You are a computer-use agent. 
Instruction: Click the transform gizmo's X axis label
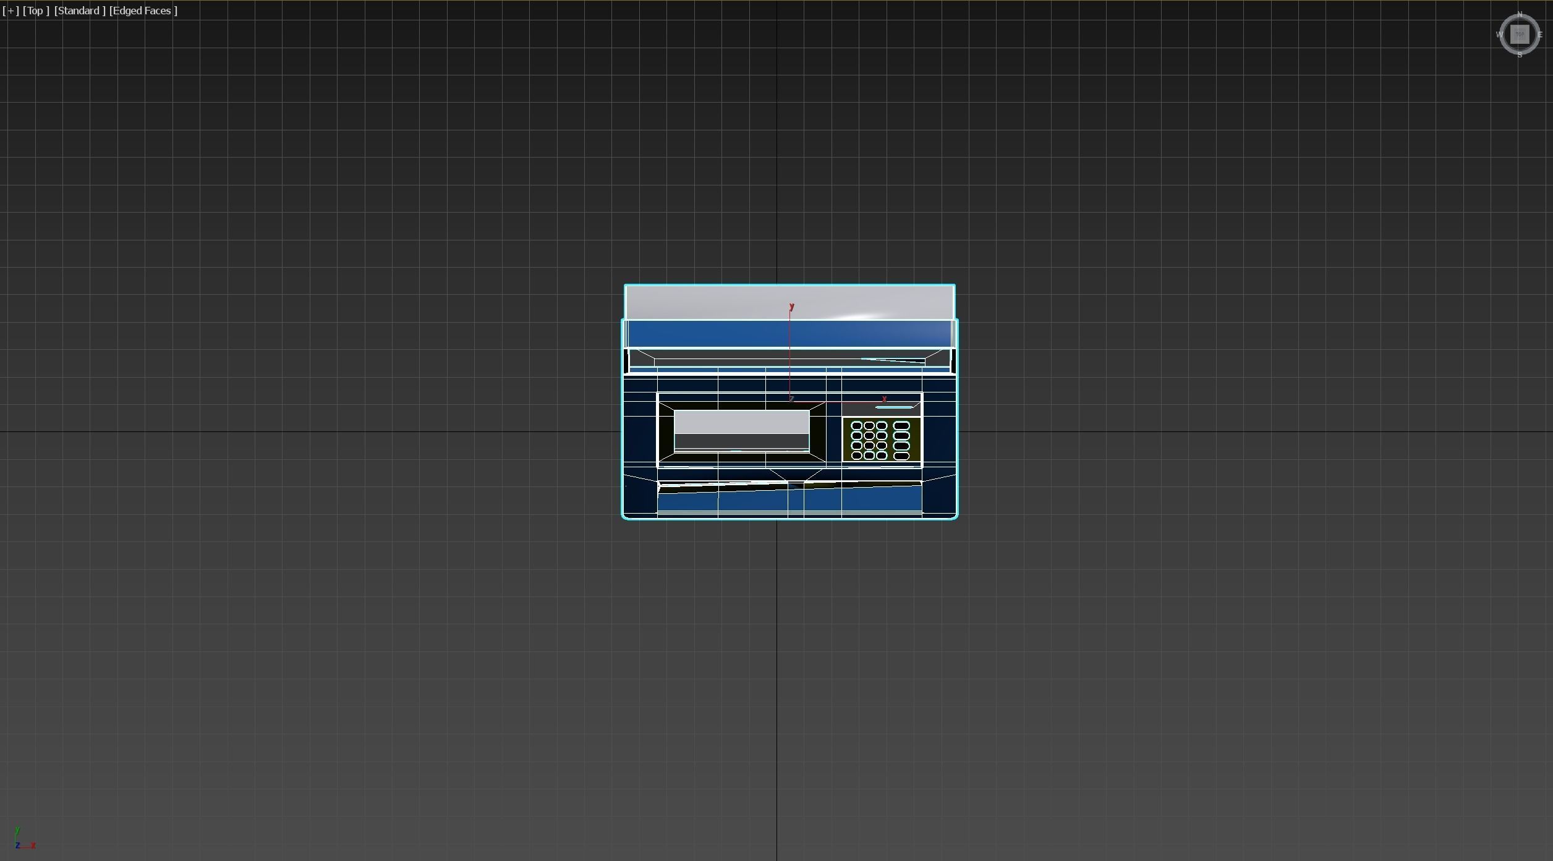coord(884,399)
